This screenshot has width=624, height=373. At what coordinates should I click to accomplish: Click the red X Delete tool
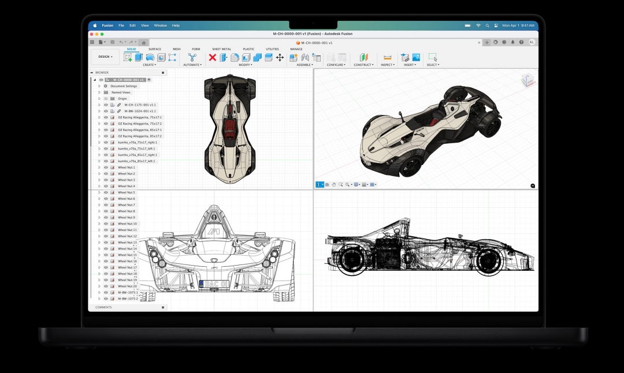tap(213, 58)
